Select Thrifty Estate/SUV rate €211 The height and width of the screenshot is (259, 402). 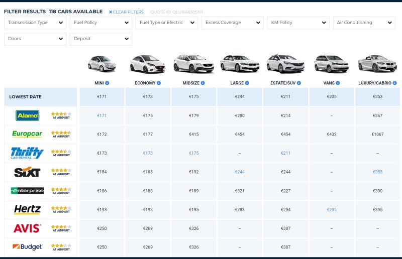(x=285, y=153)
